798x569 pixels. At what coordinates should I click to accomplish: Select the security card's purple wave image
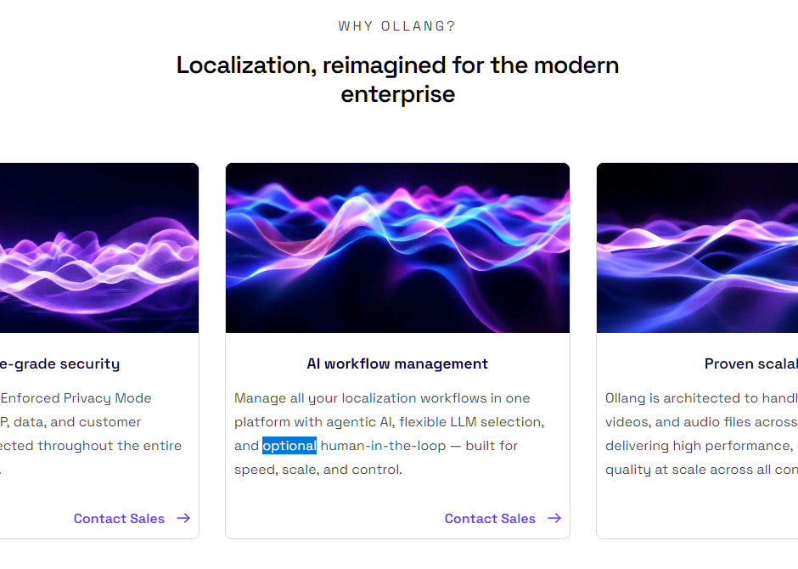point(98,247)
